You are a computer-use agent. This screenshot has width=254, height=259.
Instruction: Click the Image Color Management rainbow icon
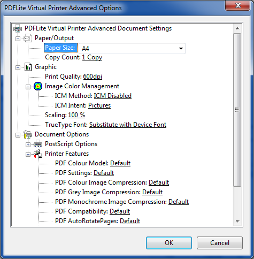pyautogui.click(x=38, y=86)
